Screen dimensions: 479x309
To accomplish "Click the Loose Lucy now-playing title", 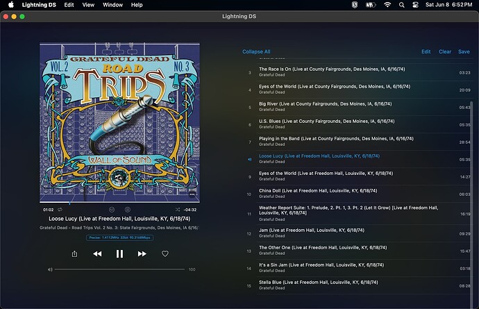I will click(119, 219).
